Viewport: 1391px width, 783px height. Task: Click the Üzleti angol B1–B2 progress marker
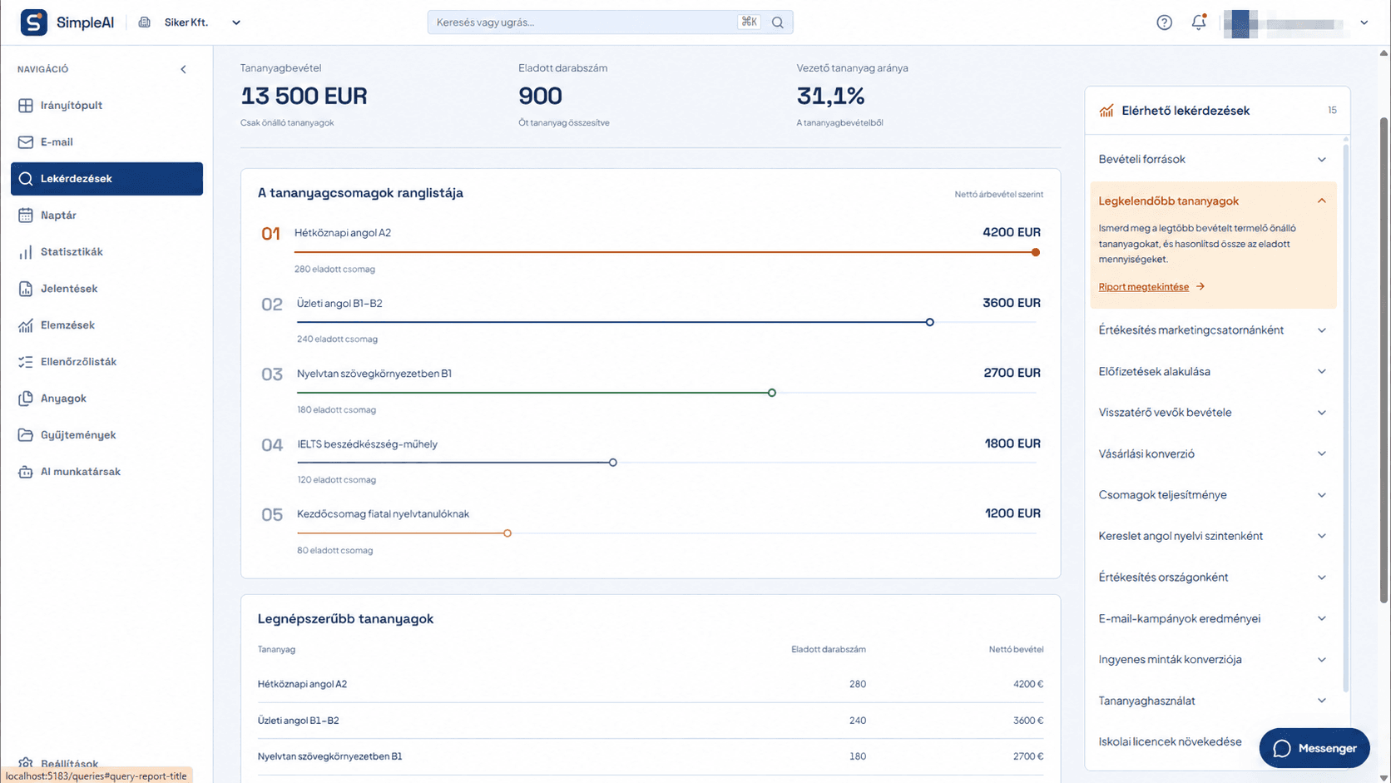pos(930,323)
